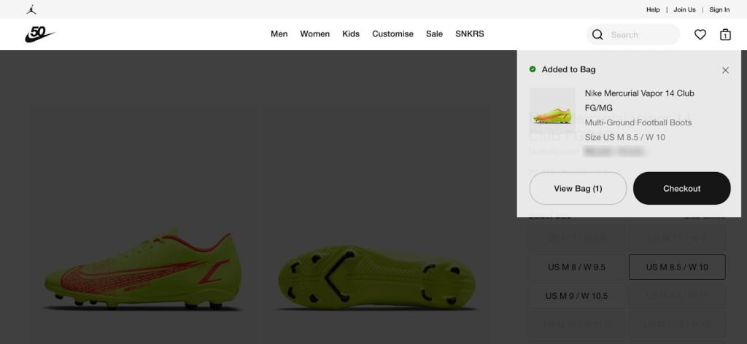747x344 pixels.
Task: Select size US M 8 / W 9.5
Action: (x=576, y=267)
